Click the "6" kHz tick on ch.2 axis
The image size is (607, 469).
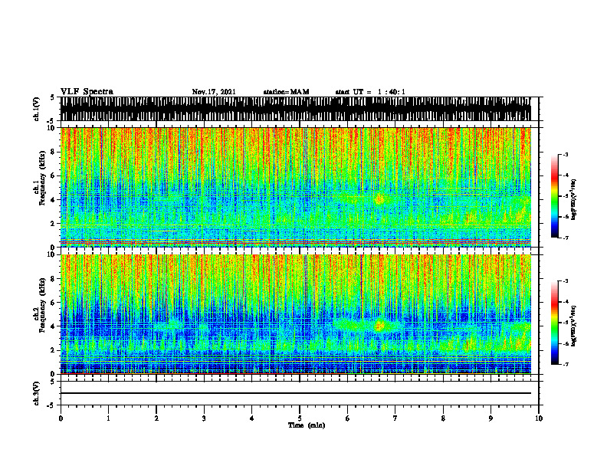54,303
